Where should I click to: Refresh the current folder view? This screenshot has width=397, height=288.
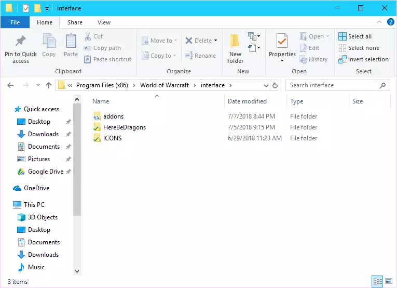click(x=275, y=85)
